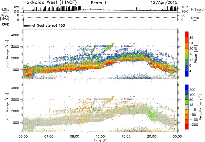Image resolution: width=205 pixels, height=142 pixels.
Task: Click the '200' velocity scale value
Action: [192, 90]
